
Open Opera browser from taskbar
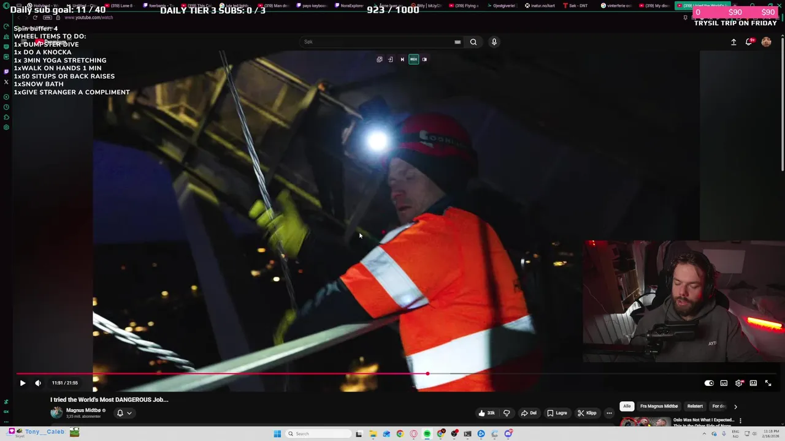tap(413, 434)
